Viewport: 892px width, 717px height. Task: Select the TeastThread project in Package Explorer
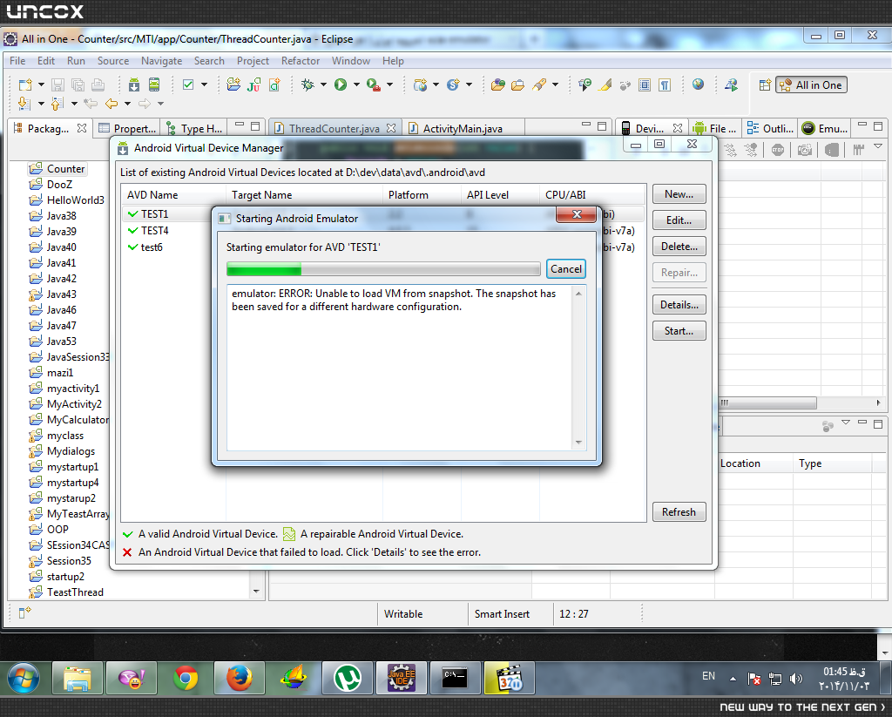coord(66,592)
